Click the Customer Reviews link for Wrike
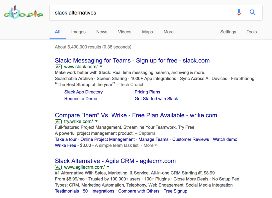Screen dimensions: 272x198 tap(191, 139)
